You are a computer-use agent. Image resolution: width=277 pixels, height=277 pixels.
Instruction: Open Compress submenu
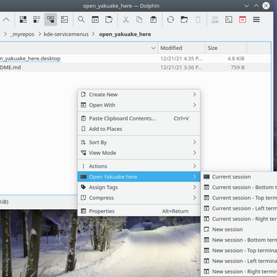pyautogui.click(x=138, y=198)
